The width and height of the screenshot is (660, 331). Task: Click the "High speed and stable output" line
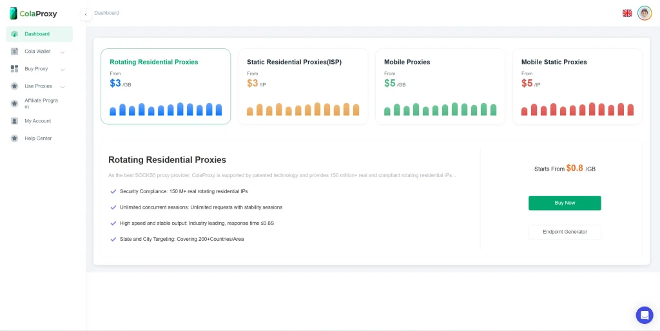[197, 223]
